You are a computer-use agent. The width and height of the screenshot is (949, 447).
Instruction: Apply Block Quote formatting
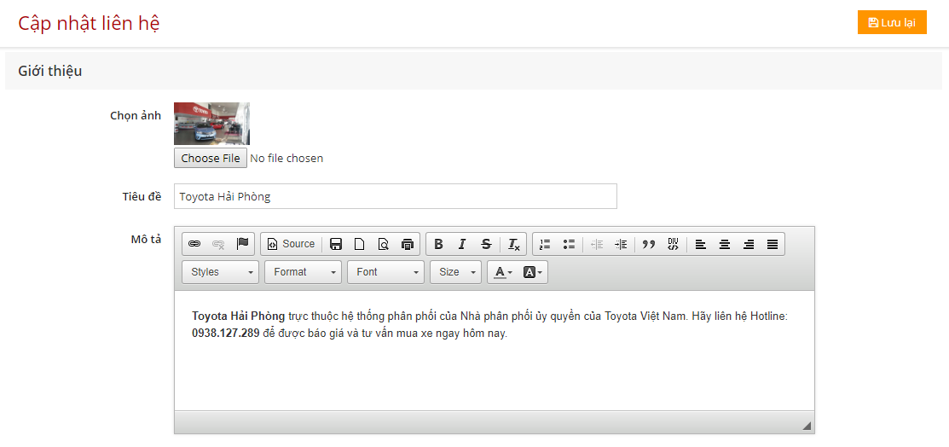click(649, 243)
